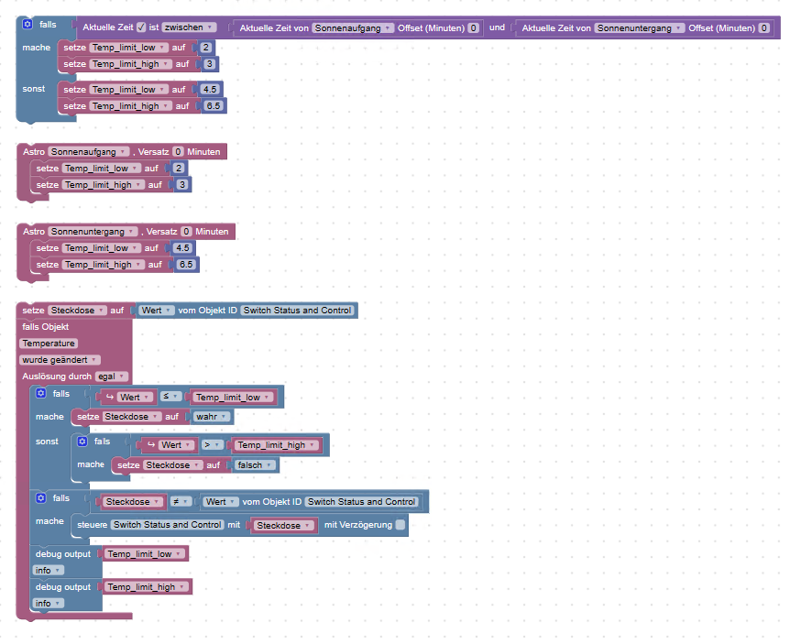Open Wert dropdown next to setze Steckdose auf
This screenshot has width=790, height=644.
(156, 311)
